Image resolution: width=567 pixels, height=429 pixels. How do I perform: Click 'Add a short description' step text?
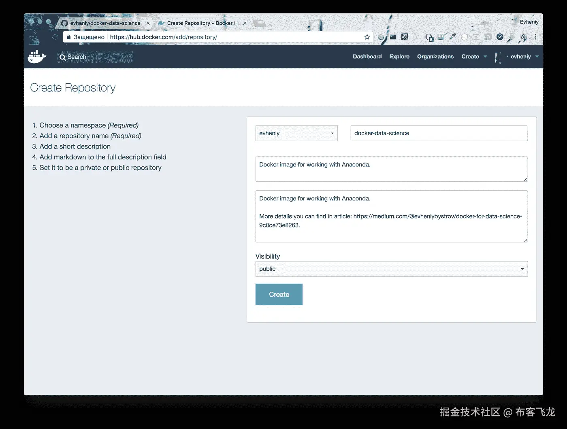click(x=75, y=147)
